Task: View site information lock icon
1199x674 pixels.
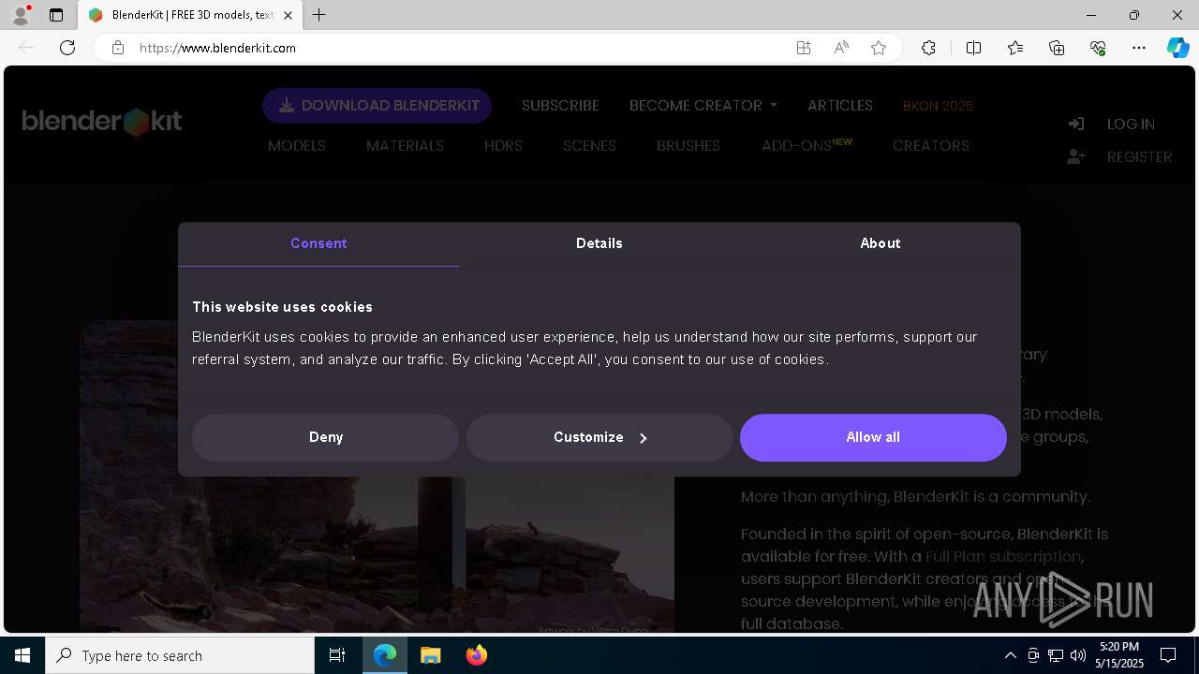Action: tap(118, 48)
